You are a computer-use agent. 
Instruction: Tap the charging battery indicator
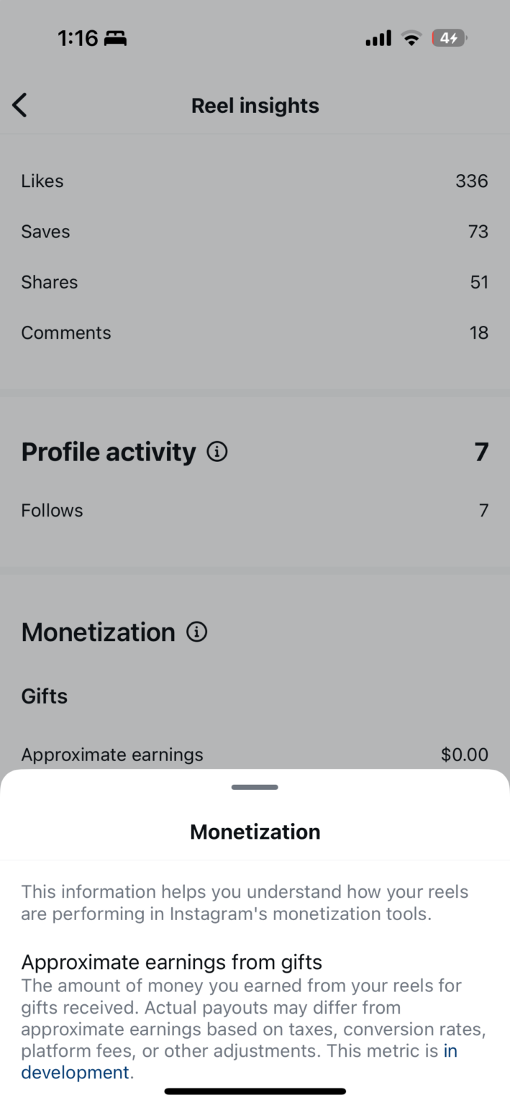(449, 38)
